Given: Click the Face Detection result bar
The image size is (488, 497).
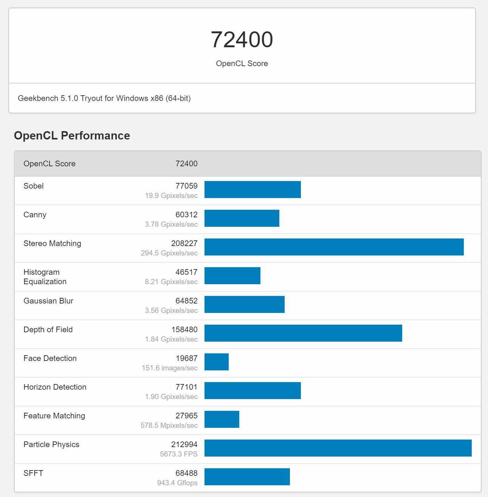Looking at the screenshot, I should [217, 362].
